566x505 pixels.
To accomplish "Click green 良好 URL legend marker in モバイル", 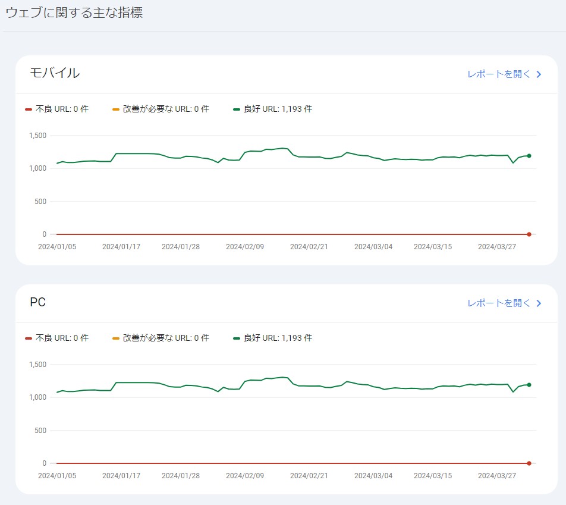I will [x=237, y=109].
